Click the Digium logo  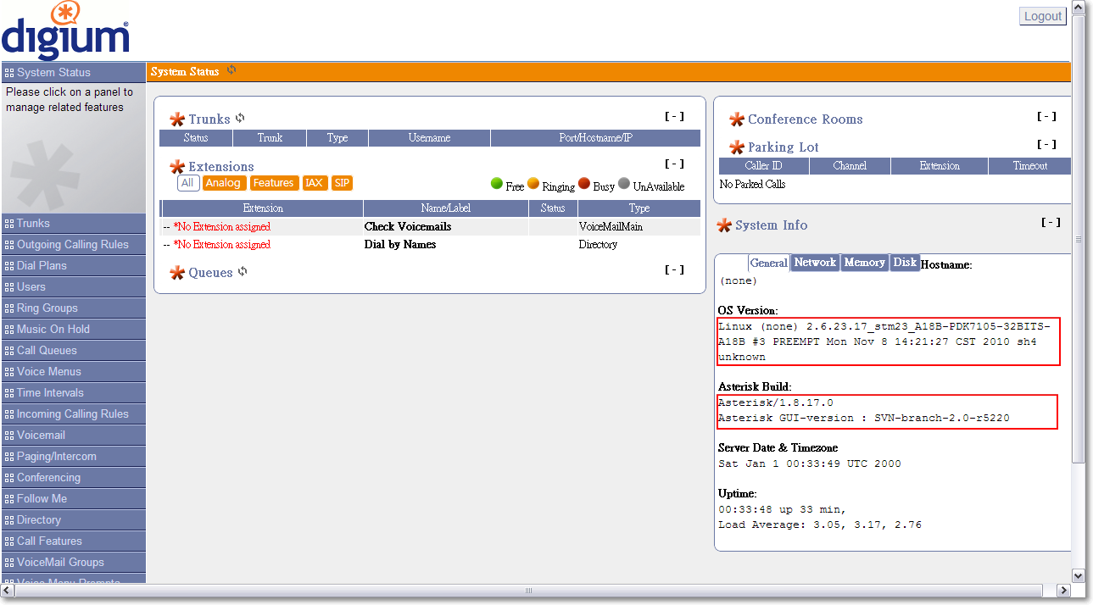click(x=65, y=31)
